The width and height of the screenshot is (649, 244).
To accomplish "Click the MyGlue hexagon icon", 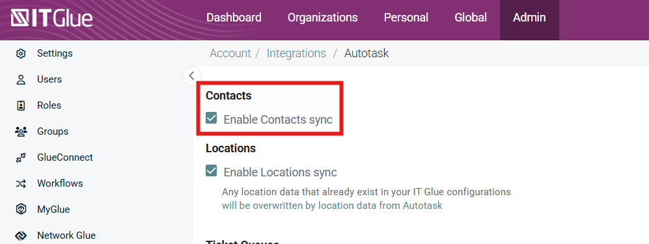I will [x=21, y=210].
